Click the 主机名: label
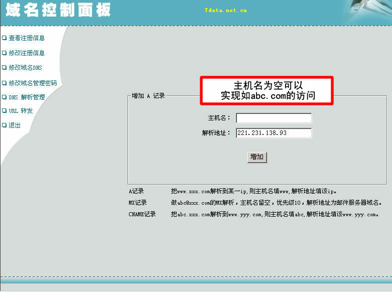 point(219,118)
